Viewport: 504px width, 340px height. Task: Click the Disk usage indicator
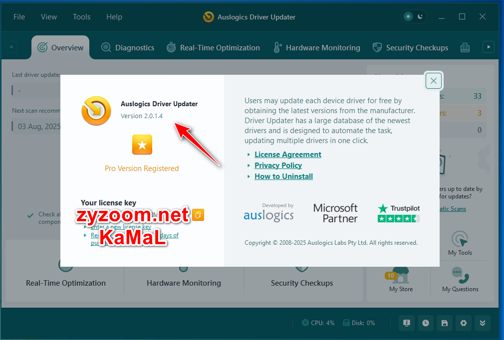click(359, 323)
